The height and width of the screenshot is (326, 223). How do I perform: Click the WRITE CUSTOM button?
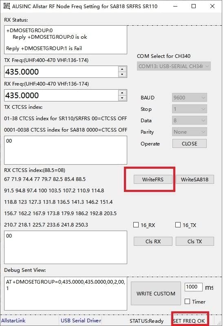(x=156, y=293)
